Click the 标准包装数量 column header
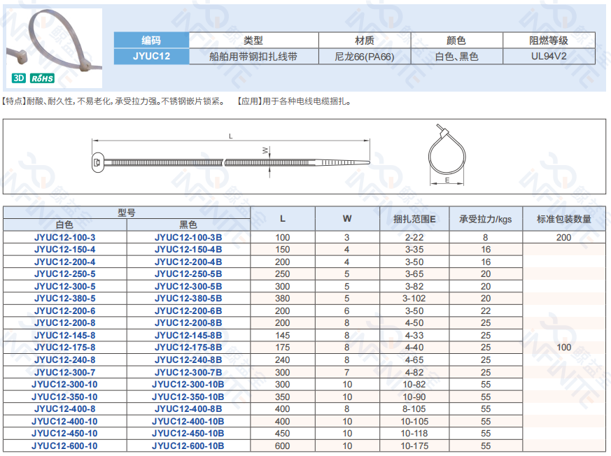611x456 pixels. [564, 219]
